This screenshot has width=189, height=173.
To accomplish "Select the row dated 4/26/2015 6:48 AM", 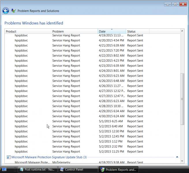I will coord(92,81).
